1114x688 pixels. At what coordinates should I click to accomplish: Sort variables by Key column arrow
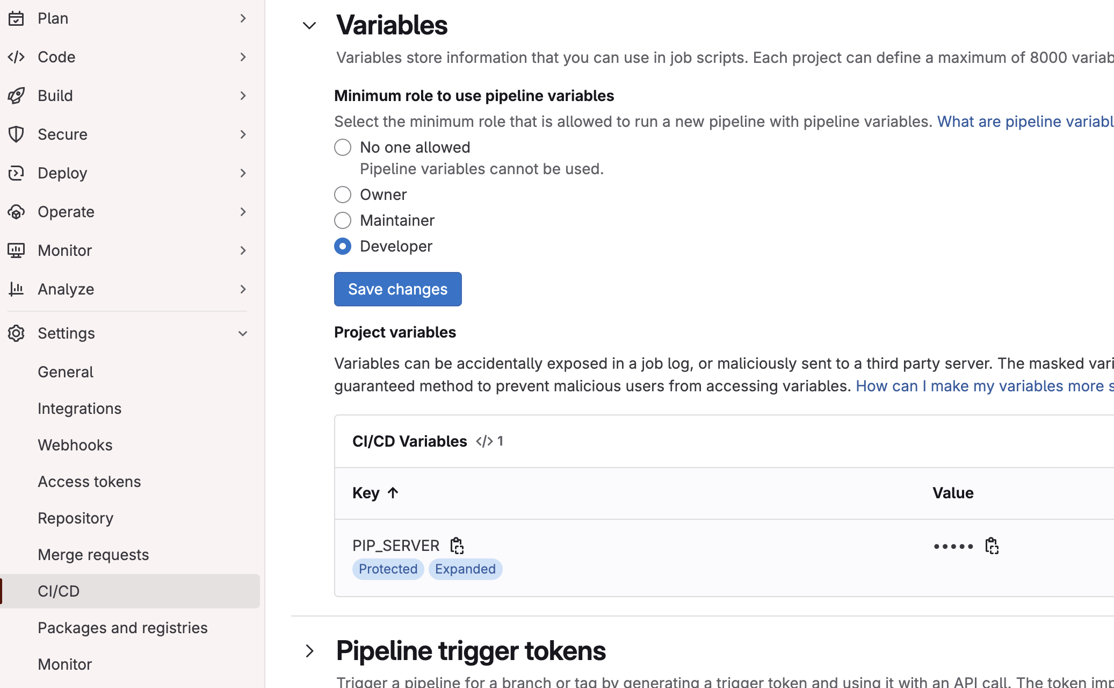[x=393, y=493]
